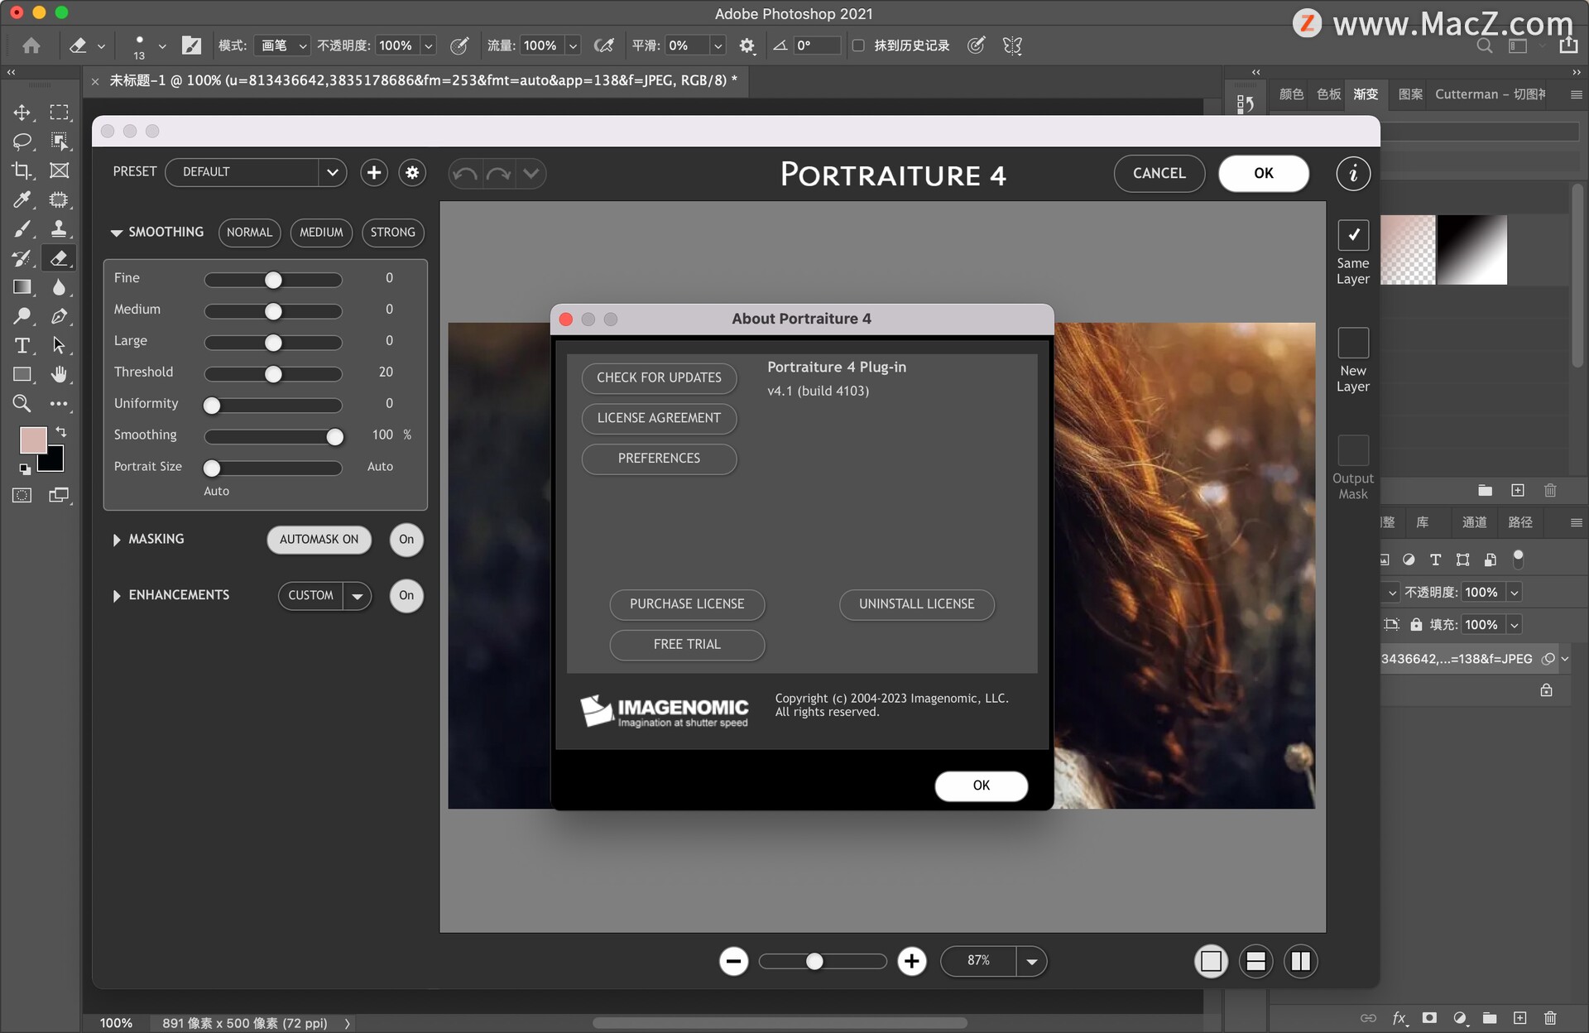Switch to single preview view

click(1211, 961)
